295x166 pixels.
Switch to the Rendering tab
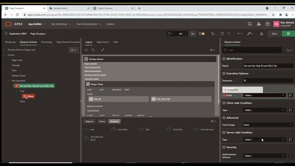[10, 42]
